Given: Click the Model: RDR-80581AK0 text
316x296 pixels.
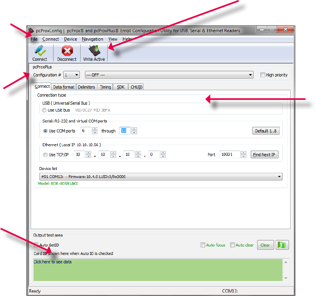Looking at the screenshot, I should pos(58,184).
